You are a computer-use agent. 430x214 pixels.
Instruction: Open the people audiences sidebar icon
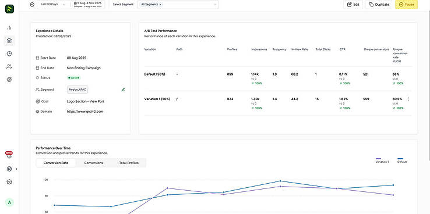[x=9, y=66]
